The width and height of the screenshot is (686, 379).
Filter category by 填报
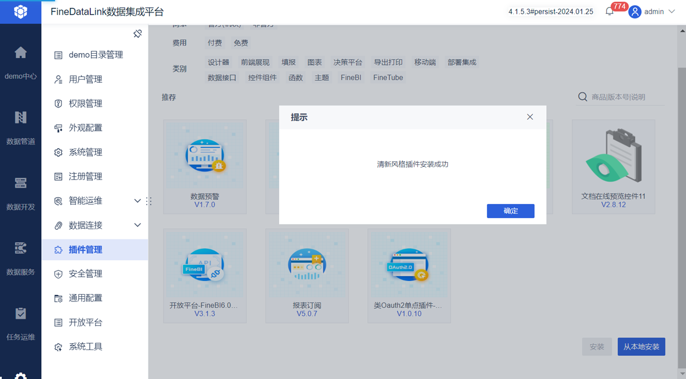(289, 62)
